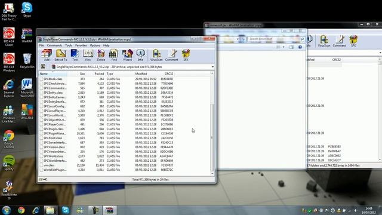Sort files by the Modified column header
Viewport: 382px width, 215px height.
point(146,73)
